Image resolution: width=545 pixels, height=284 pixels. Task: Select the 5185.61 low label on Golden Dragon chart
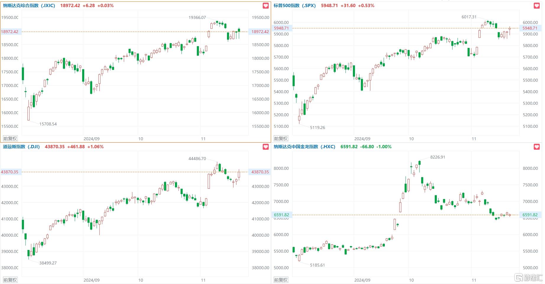(317, 265)
